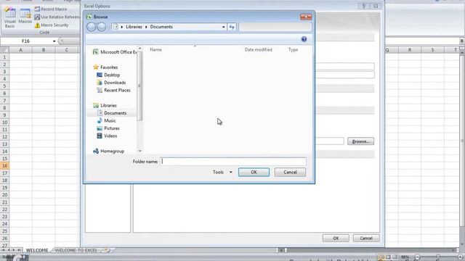Go to Desktop folder

(108, 75)
